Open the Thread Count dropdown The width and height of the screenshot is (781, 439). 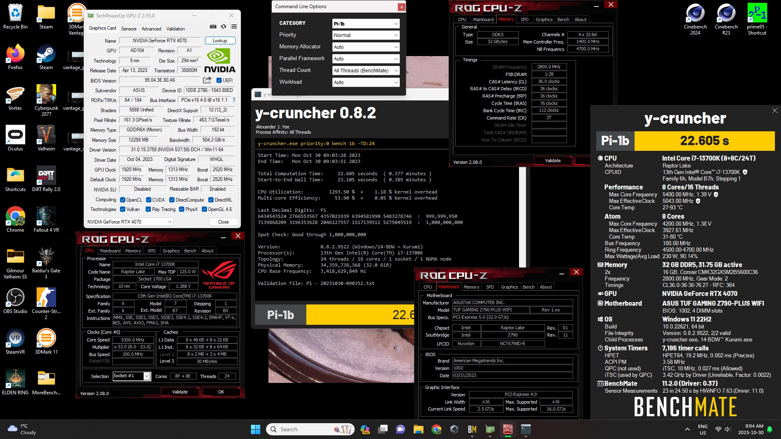pyautogui.click(x=366, y=71)
